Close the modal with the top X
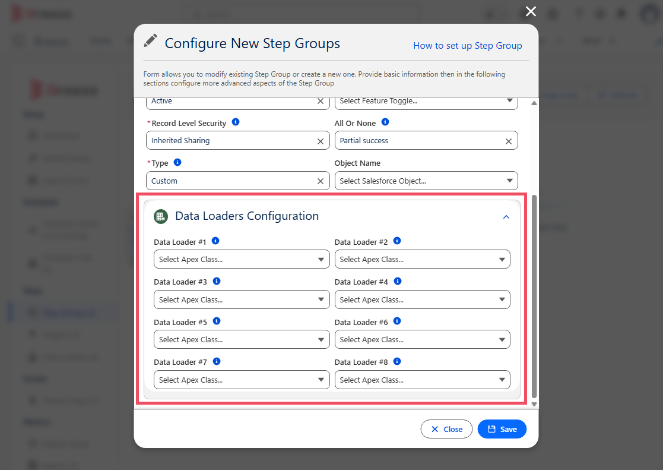This screenshot has width=663, height=470. point(531,11)
